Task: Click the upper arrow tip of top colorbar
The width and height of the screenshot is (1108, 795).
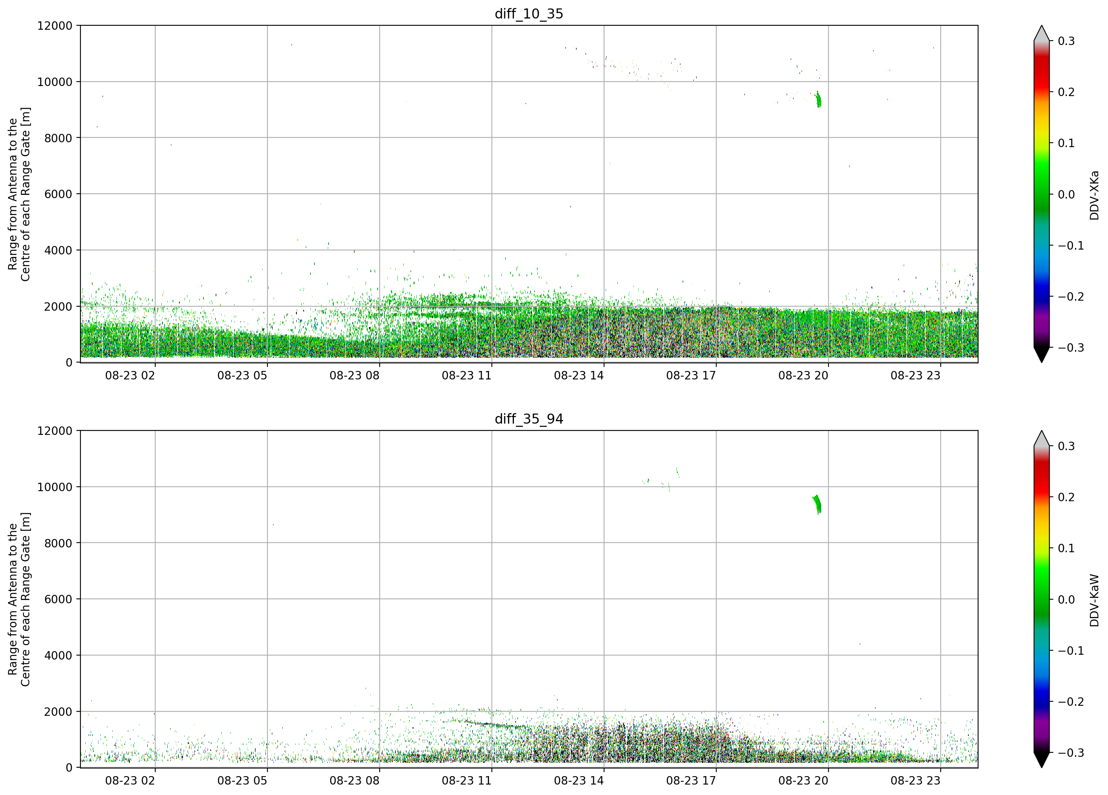Action: [x=1042, y=32]
